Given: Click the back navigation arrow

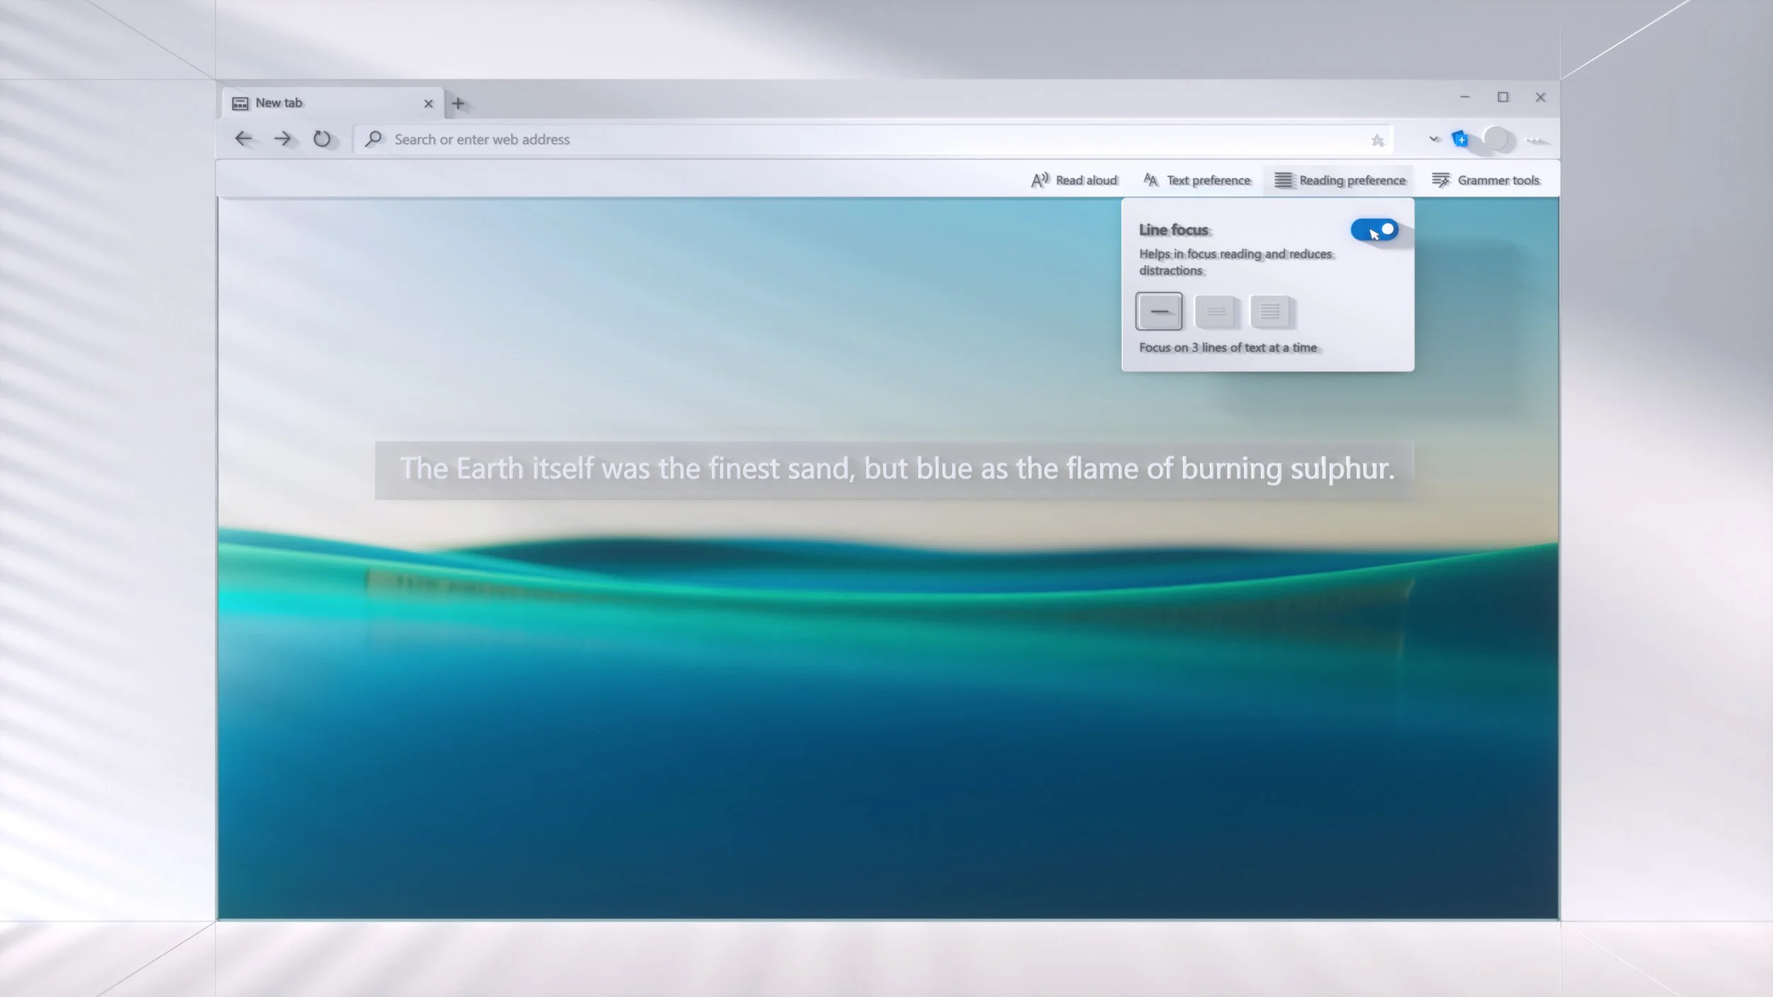Looking at the screenshot, I should click(243, 139).
